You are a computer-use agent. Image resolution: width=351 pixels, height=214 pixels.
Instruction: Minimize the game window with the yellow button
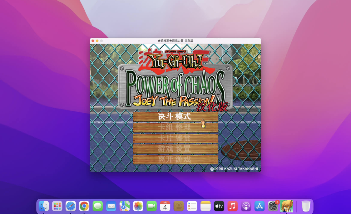click(x=97, y=41)
